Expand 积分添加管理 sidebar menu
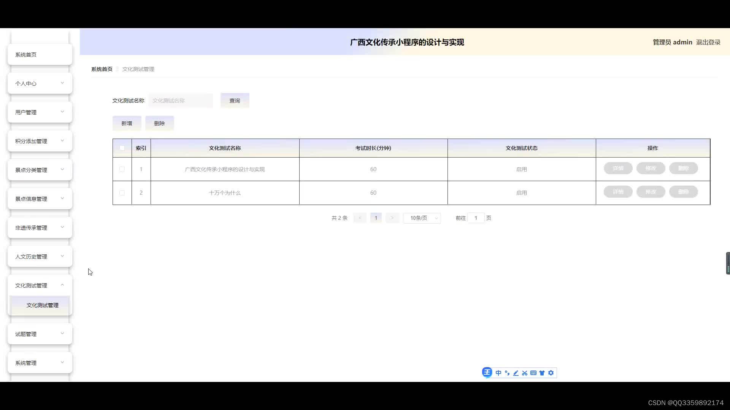Screen dimensions: 730x410 pyautogui.click(x=40, y=141)
